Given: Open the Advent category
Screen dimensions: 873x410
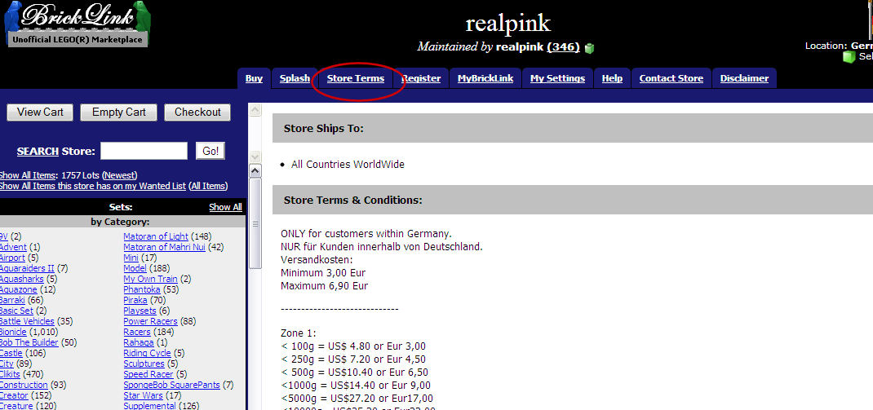Looking at the screenshot, I should [13, 247].
